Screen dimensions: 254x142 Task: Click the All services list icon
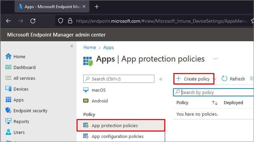(x=8, y=78)
